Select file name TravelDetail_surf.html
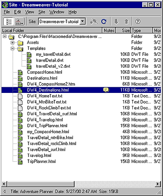 point(46,150)
